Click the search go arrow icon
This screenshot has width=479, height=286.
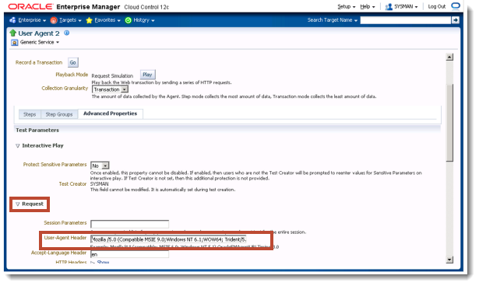[455, 20]
